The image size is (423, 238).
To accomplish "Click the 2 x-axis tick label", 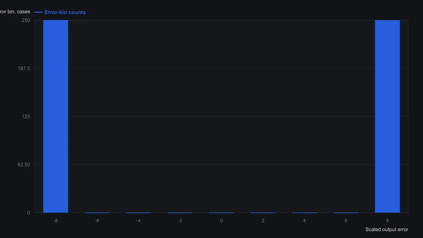I will tap(263, 221).
